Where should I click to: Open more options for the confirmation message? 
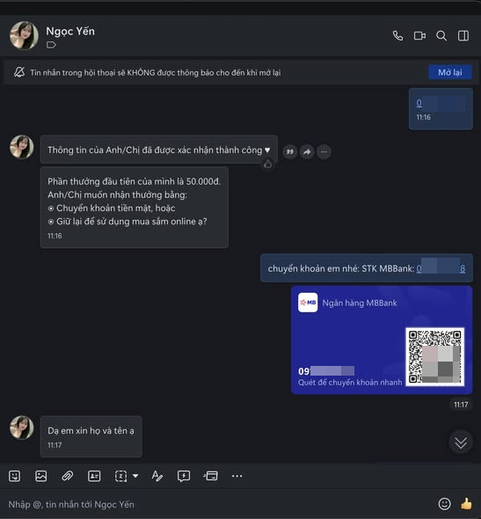click(x=324, y=152)
